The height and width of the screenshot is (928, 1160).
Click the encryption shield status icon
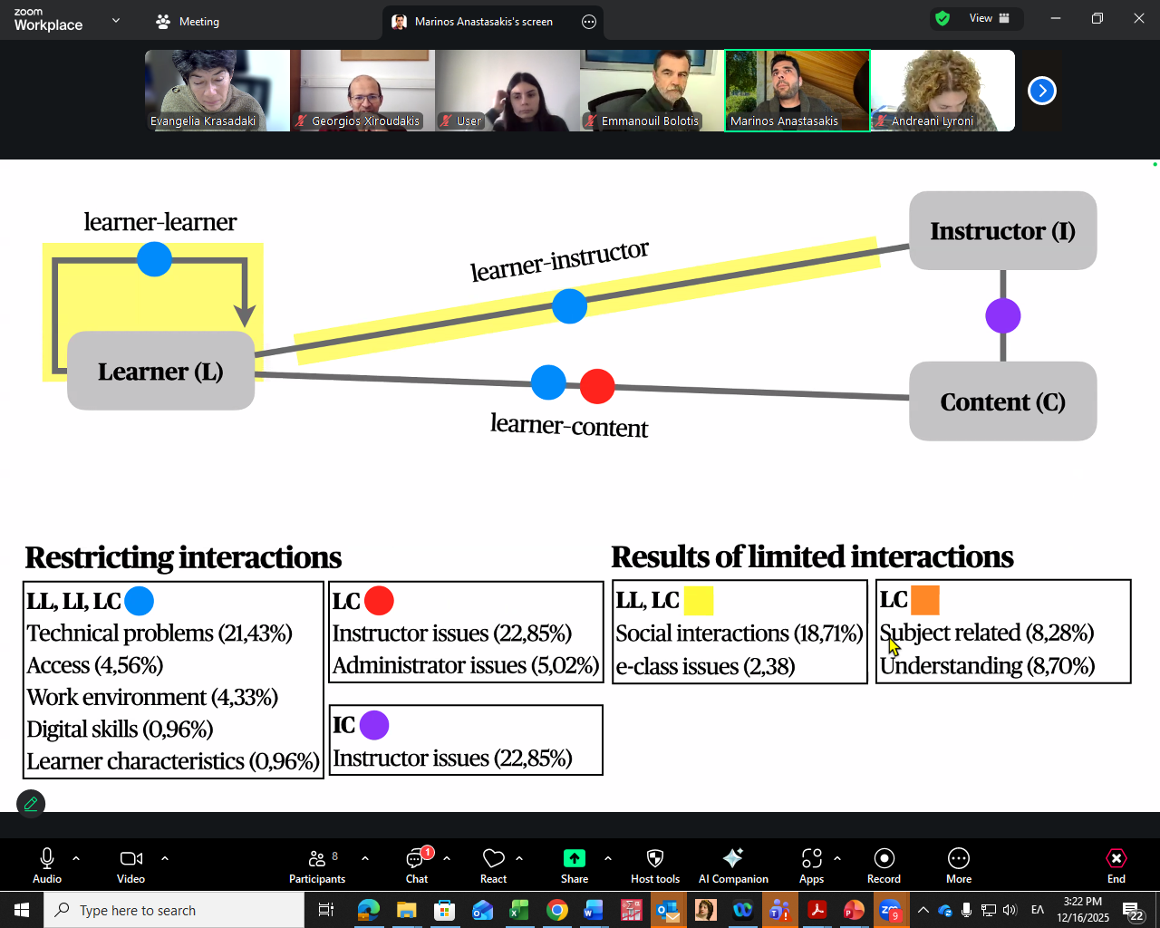coord(942,18)
